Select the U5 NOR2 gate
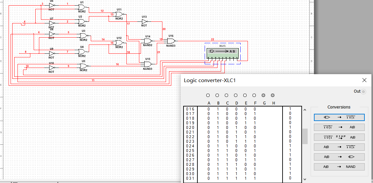373x183 pixels. (x=82, y=66)
